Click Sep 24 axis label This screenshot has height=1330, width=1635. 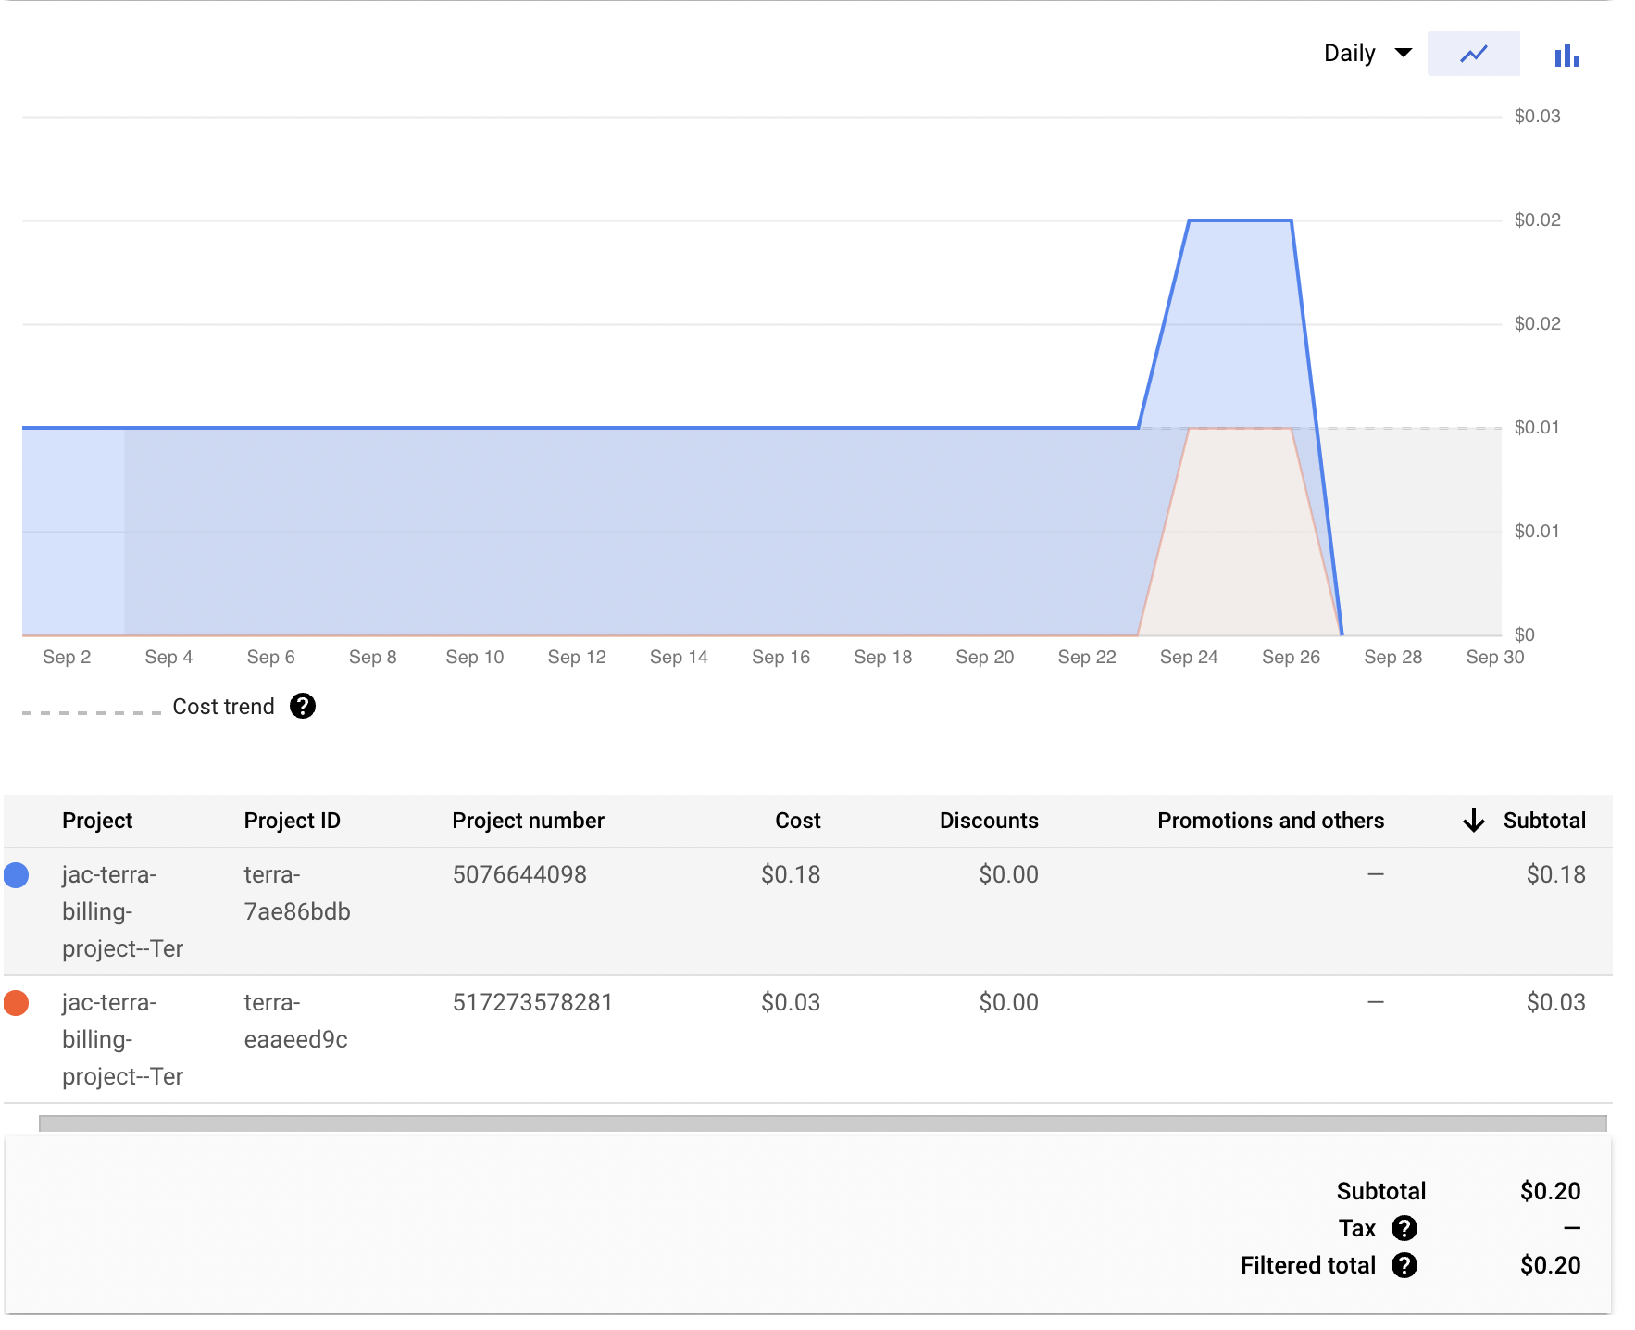(1189, 657)
